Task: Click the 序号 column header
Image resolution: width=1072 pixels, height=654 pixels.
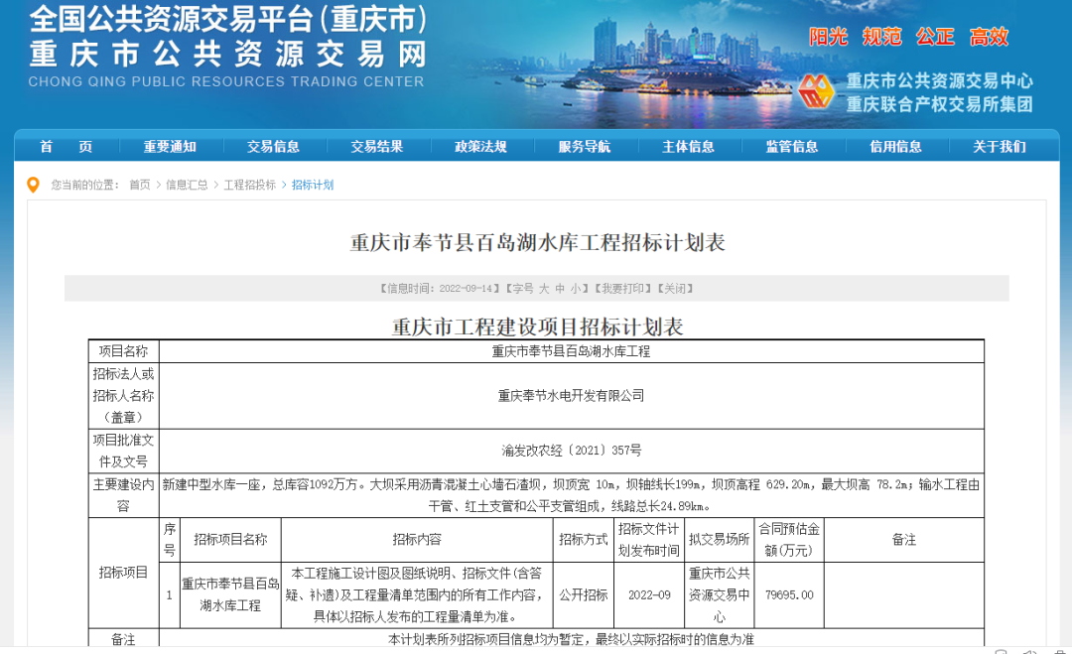Action: 170,539
